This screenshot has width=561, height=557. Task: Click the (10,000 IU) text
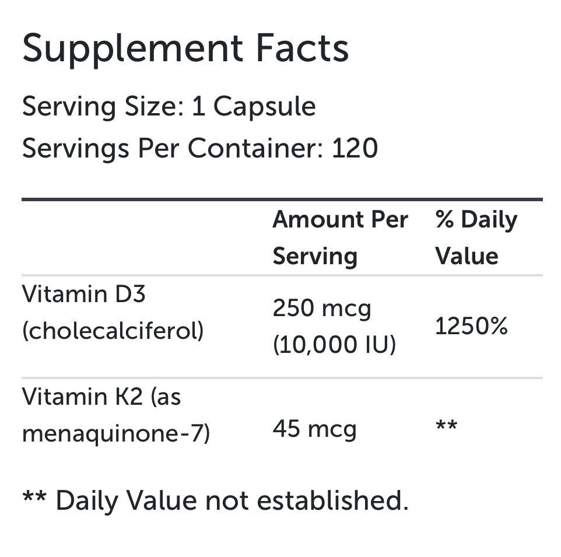click(334, 345)
